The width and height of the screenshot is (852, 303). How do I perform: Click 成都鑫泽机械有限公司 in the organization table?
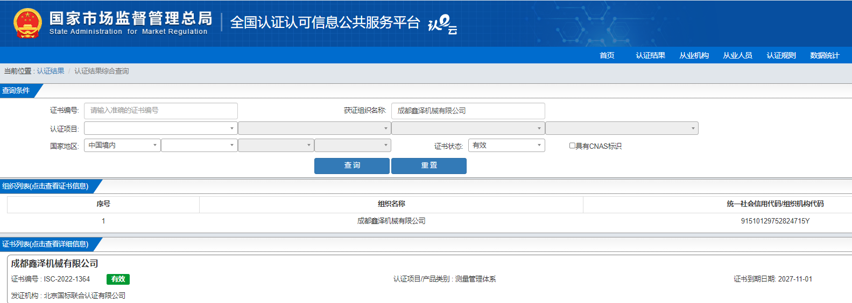[x=391, y=221]
